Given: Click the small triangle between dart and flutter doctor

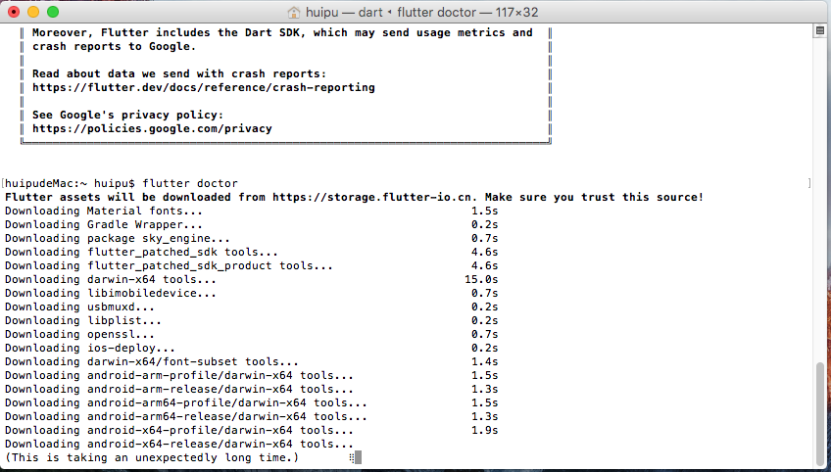Looking at the screenshot, I should [390, 12].
